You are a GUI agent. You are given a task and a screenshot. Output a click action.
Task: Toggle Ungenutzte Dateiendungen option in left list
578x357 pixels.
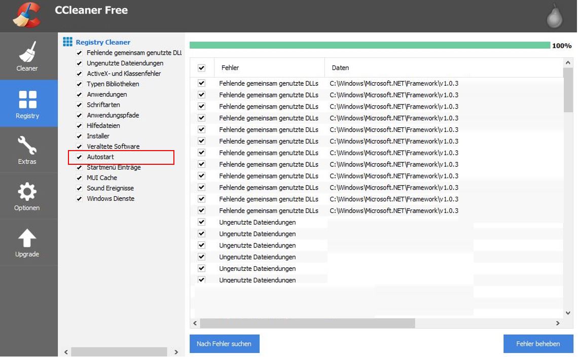pyautogui.click(x=79, y=63)
